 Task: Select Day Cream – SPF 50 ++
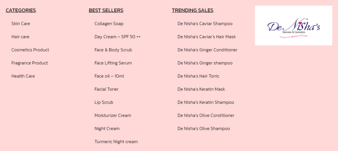pyautogui.click(x=117, y=37)
